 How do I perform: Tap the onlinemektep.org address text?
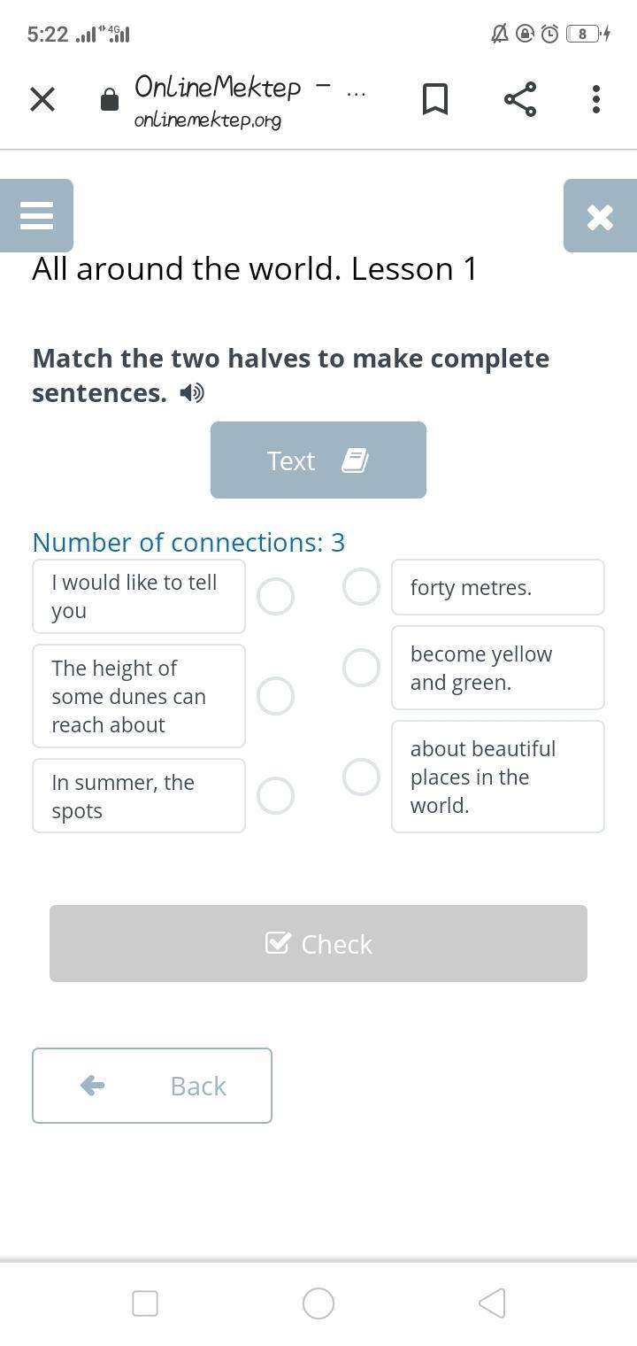tap(208, 120)
